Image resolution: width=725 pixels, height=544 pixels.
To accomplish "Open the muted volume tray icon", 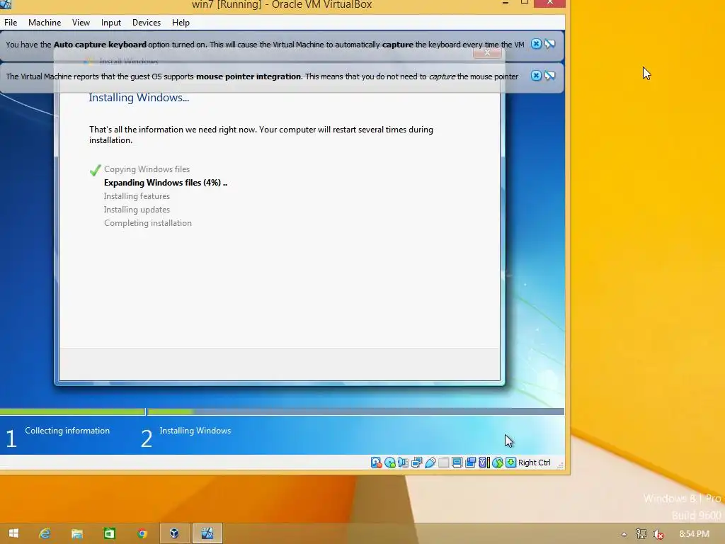I will (x=658, y=534).
